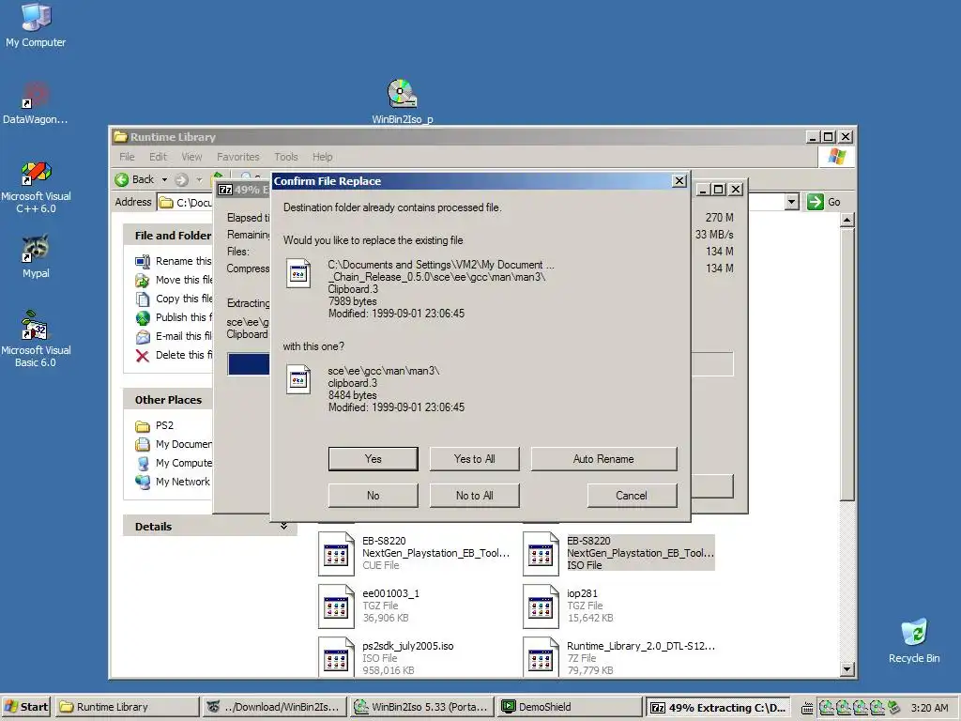Viewport: 961px width, 721px height.
Task: Select EB-S8220 CUE File icon
Action: click(336, 554)
